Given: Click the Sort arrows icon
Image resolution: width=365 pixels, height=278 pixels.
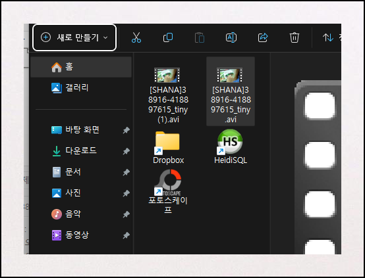Looking at the screenshot, I should point(328,37).
